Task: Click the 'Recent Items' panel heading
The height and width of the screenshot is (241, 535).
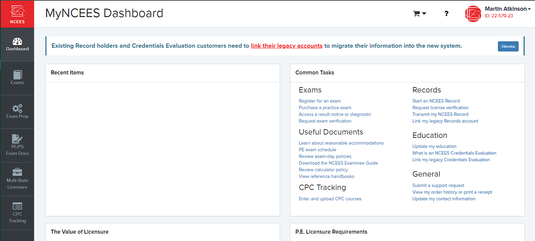Action: click(67, 72)
